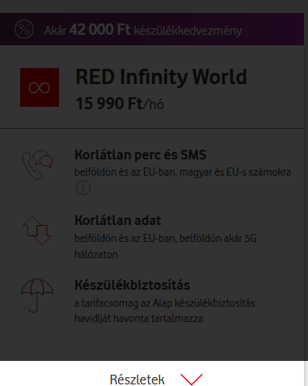Click the scrollbar strip beside Részletek
The image size is (308, 386).
click(306, 374)
